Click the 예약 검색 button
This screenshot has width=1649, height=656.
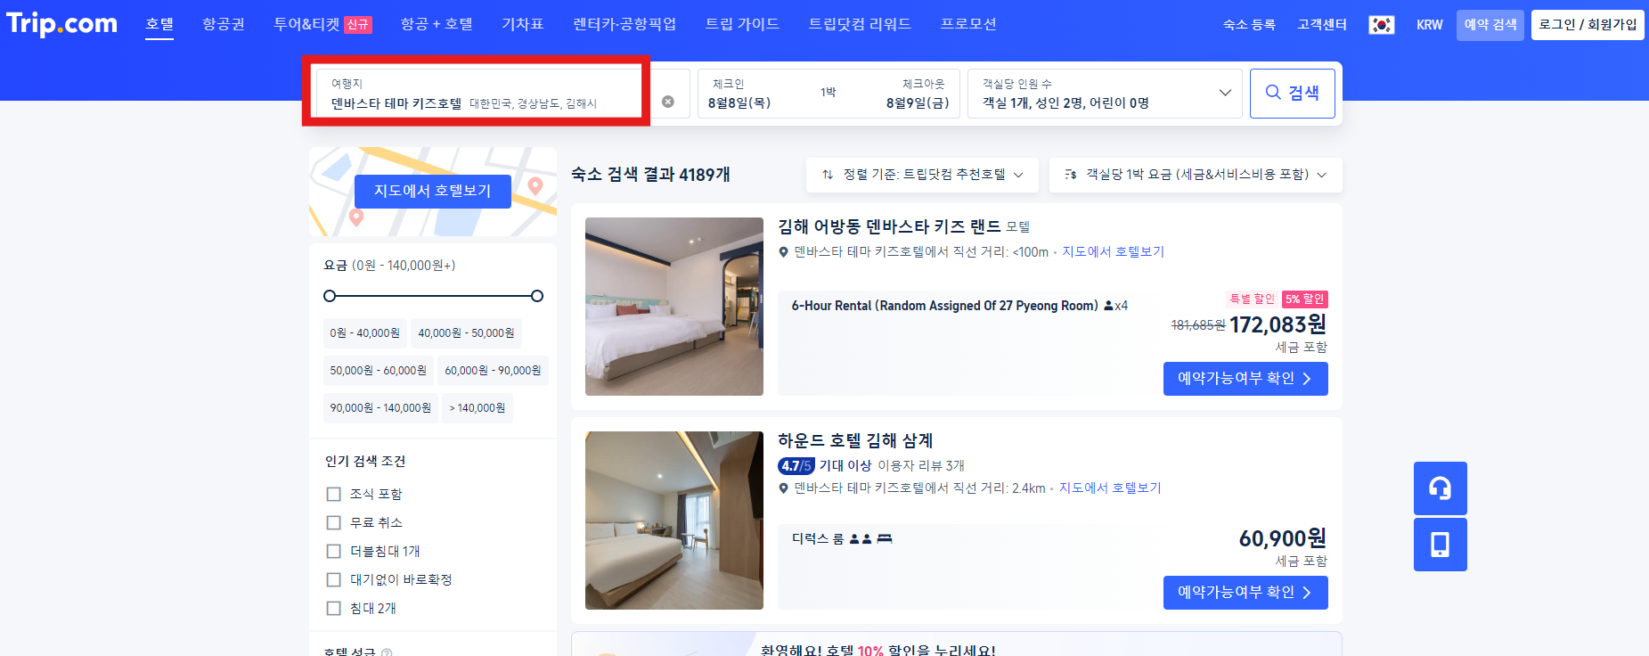(1490, 25)
